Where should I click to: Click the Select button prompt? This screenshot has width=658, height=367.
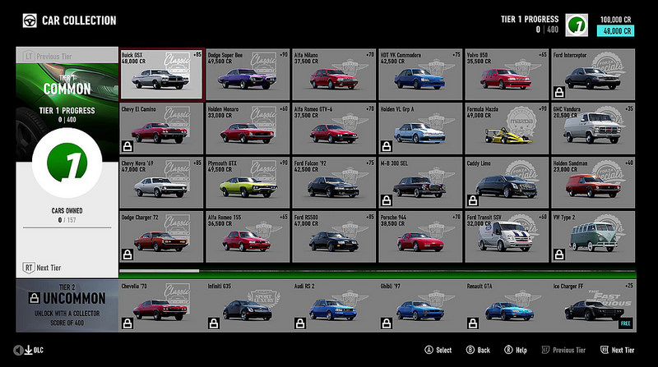point(438,351)
